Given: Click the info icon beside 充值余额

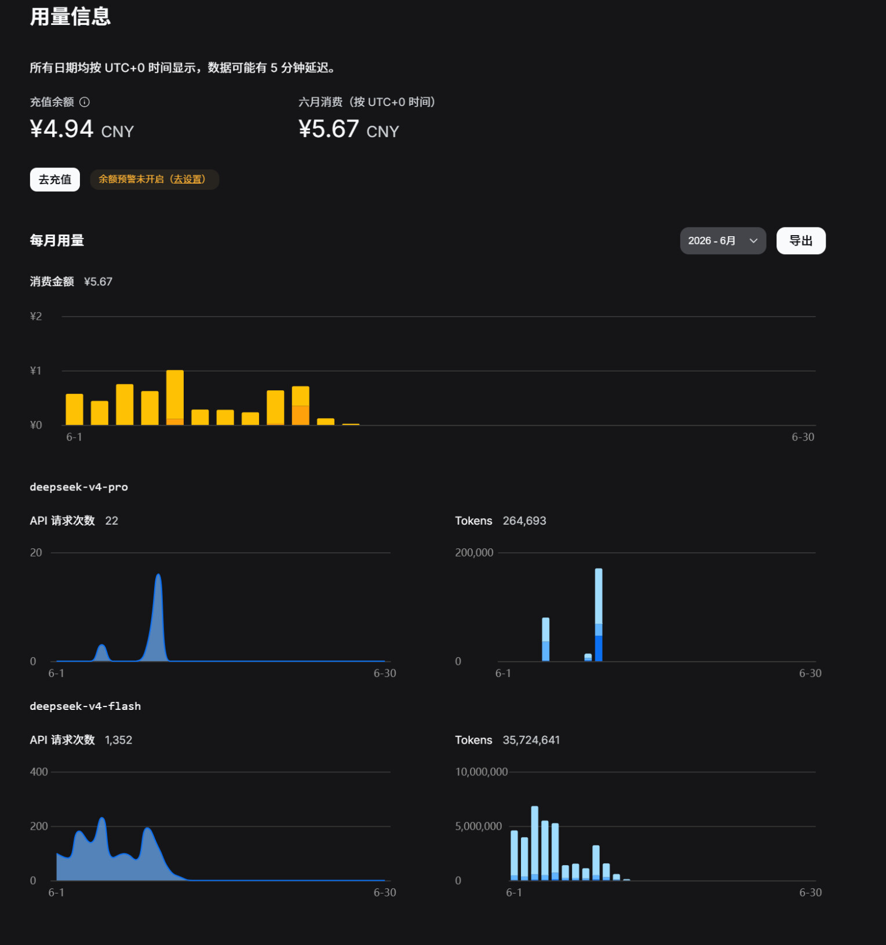Looking at the screenshot, I should [85, 102].
